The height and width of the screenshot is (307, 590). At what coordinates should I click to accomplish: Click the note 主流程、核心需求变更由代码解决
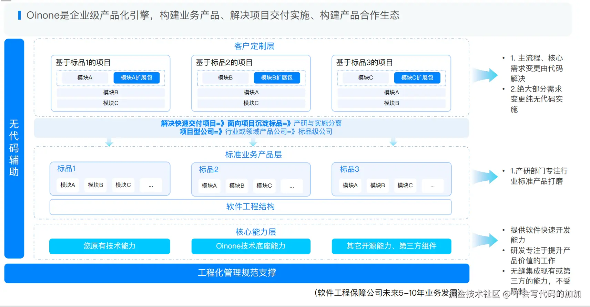536,68
